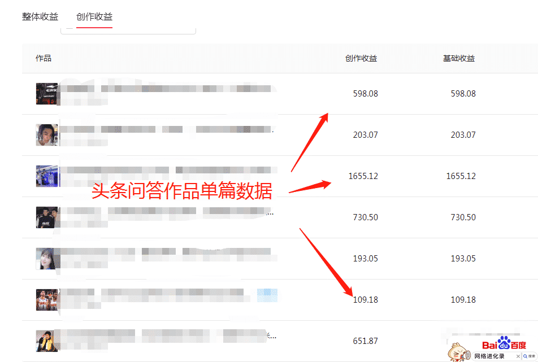This screenshot has height=362, width=538.
Task: Open the yellow jacket man thumbnail
Action: coord(47,341)
